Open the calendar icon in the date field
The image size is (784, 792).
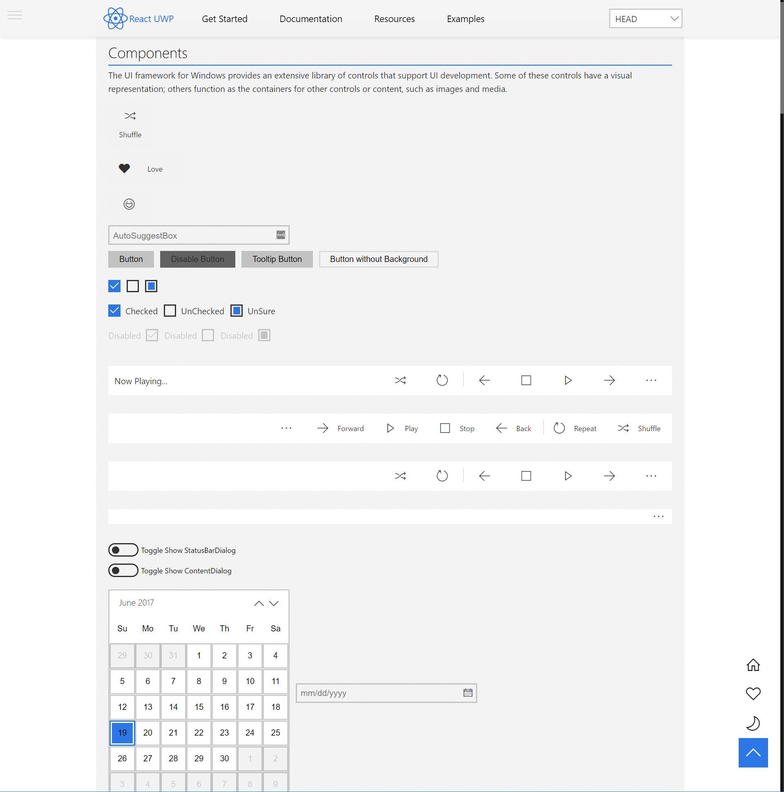467,693
